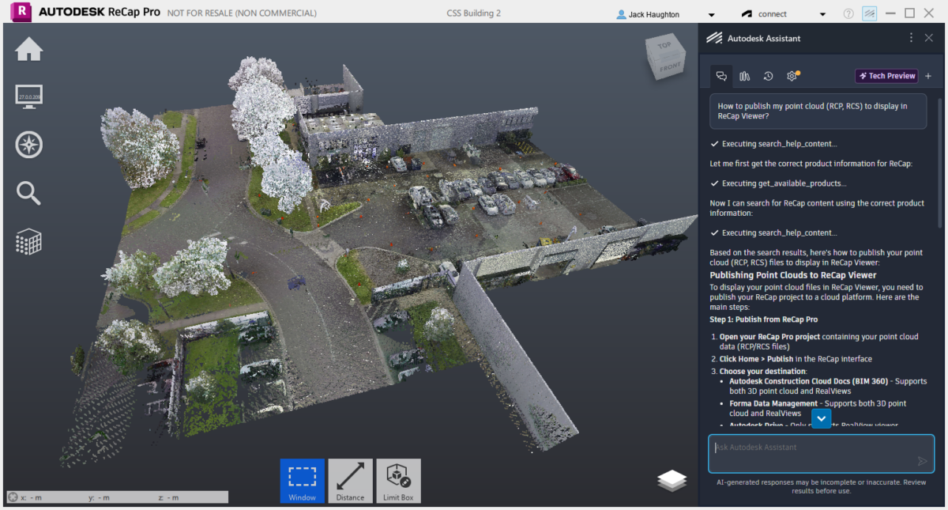Screen dimensions: 948x510
Task: Open the Assistant settings gear tab
Action: [x=792, y=76]
